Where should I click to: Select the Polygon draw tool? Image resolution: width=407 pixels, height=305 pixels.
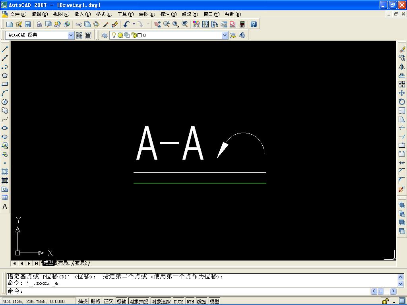pyautogui.click(x=5, y=75)
